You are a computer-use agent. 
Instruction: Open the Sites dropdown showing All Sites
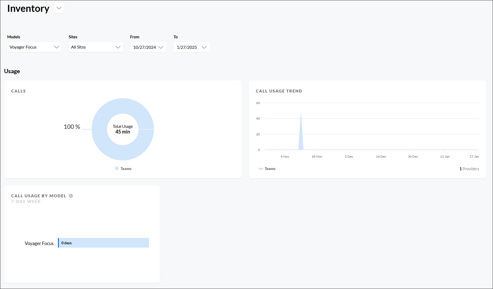tap(96, 47)
